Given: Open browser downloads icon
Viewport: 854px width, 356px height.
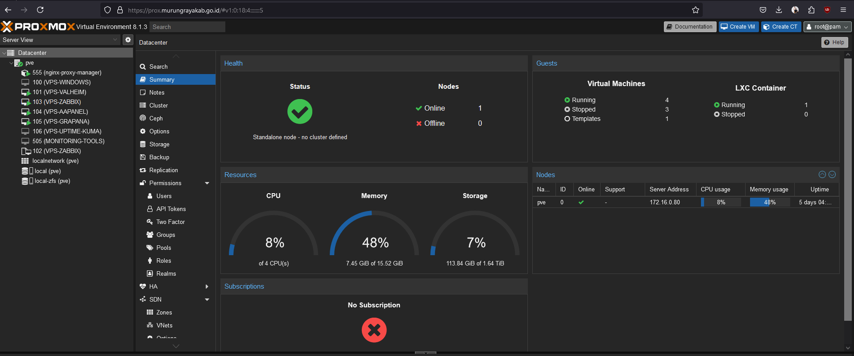Looking at the screenshot, I should point(779,10).
